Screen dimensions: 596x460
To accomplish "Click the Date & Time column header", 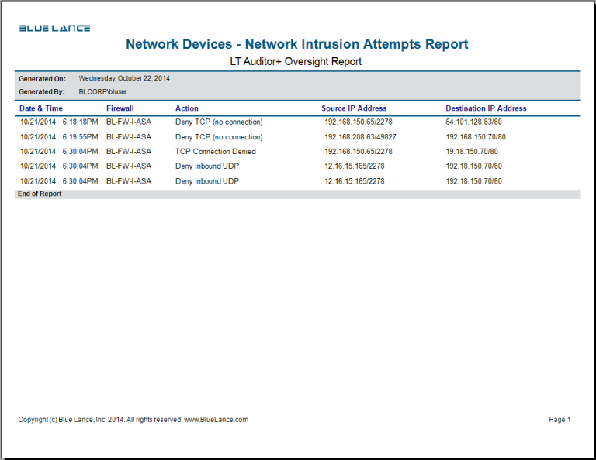I will pos(41,108).
